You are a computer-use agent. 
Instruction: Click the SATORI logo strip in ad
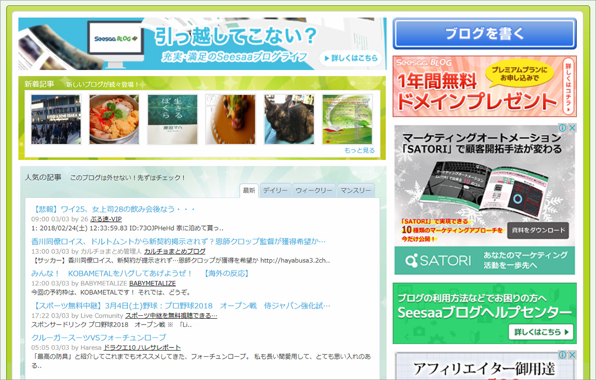485,260
